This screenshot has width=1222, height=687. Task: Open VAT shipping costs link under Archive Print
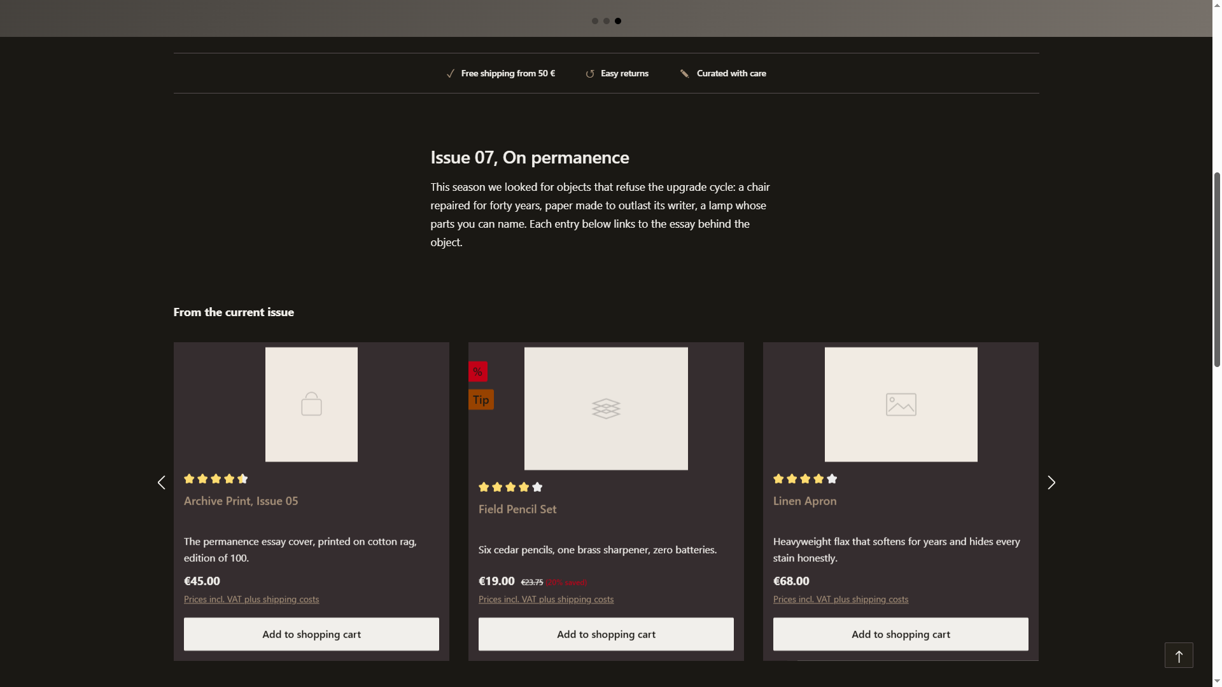[251, 599]
